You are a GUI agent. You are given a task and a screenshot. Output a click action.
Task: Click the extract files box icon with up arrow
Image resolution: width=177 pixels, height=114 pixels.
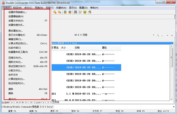pos(70,12)
